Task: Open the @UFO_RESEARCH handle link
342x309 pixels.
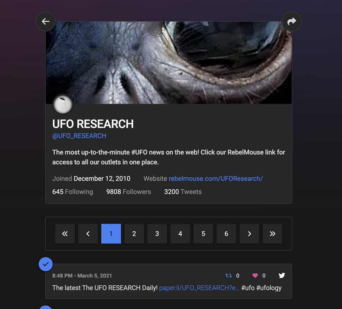Action: (x=79, y=136)
